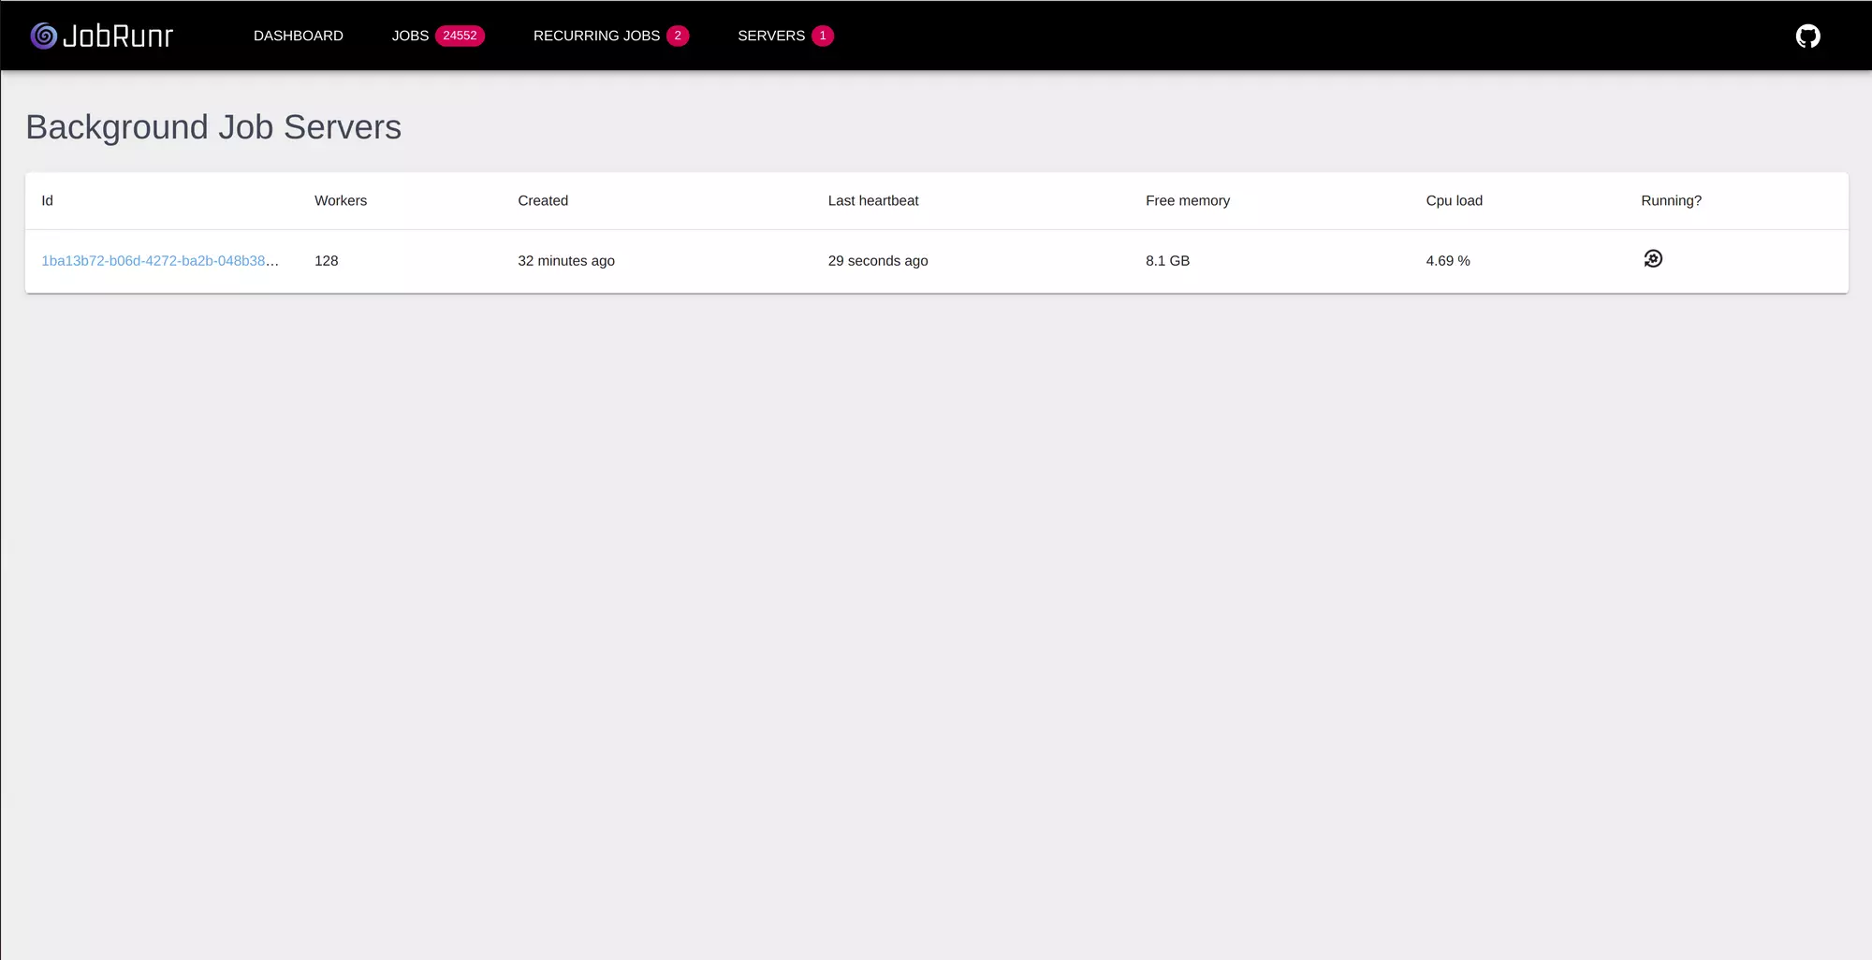Select the '32 minutes ago' created cell

(x=566, y=261)
